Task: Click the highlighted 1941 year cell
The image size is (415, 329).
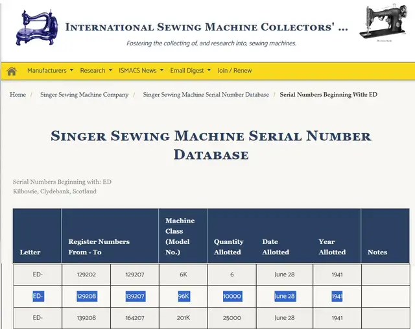Action: tap(337, 296)
